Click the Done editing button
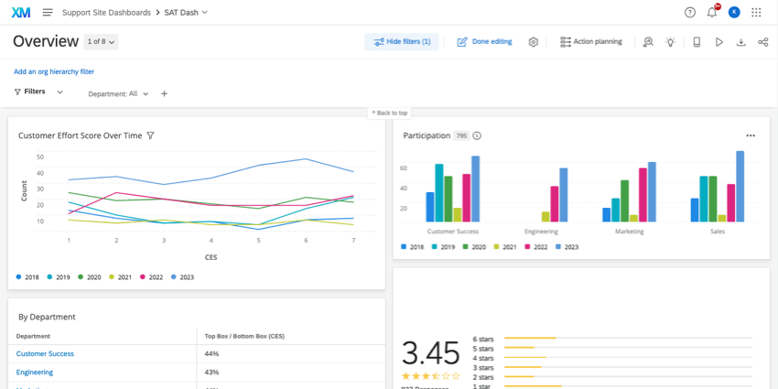 484,42
